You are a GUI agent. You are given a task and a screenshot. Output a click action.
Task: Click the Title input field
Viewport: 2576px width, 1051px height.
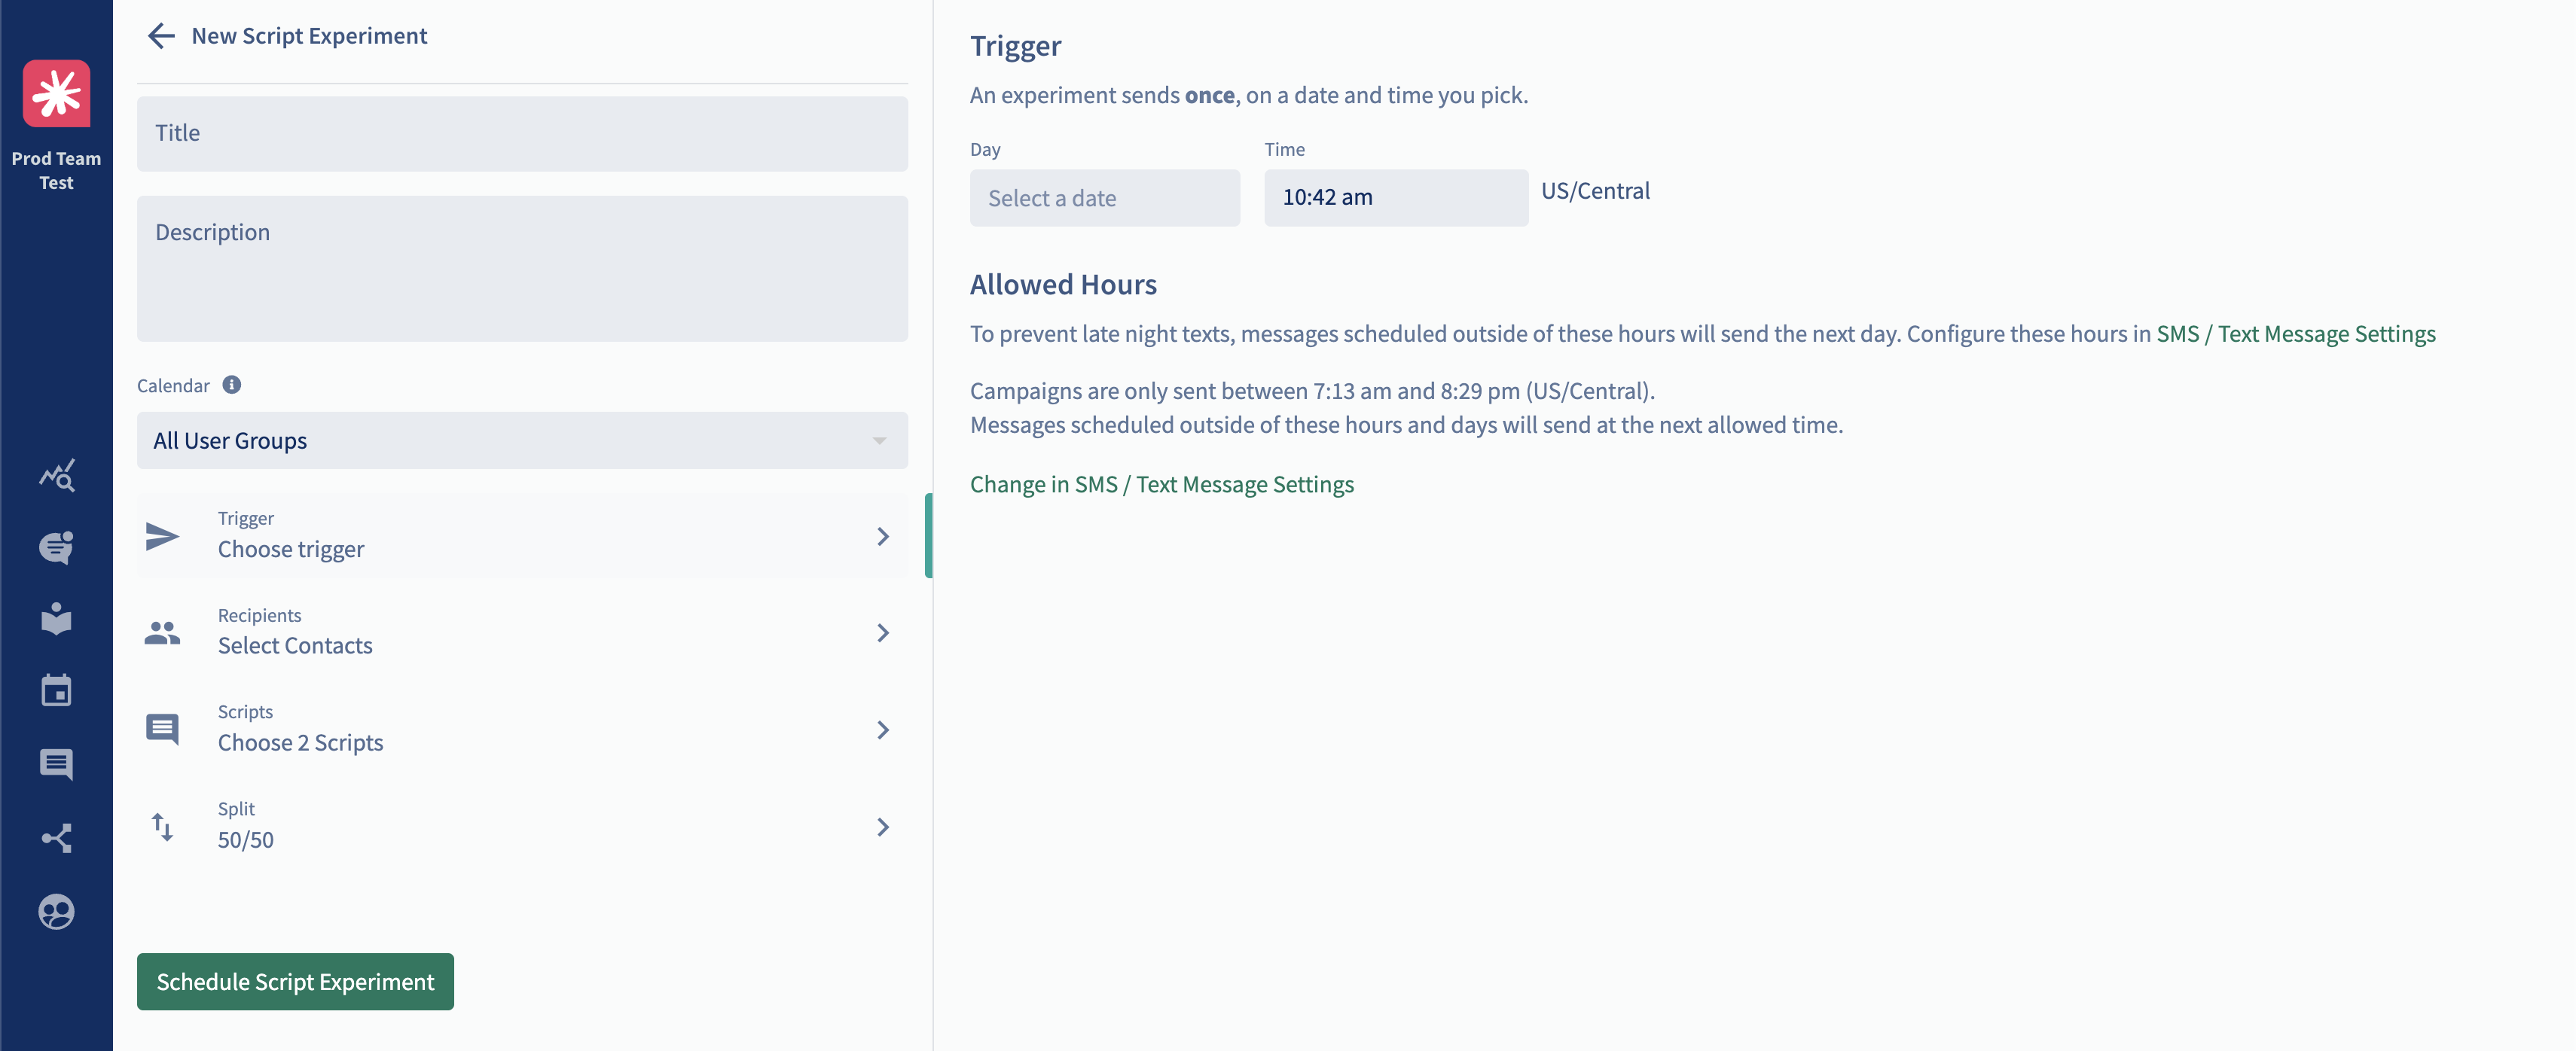(x=522, y=133)
